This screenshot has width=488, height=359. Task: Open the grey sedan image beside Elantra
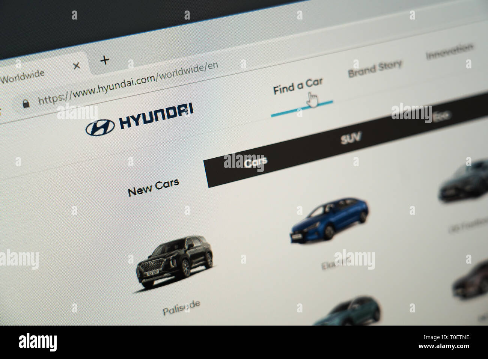pyautogui.click(x=463, y=181)
